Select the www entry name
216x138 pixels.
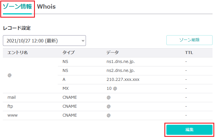point(12,115)
